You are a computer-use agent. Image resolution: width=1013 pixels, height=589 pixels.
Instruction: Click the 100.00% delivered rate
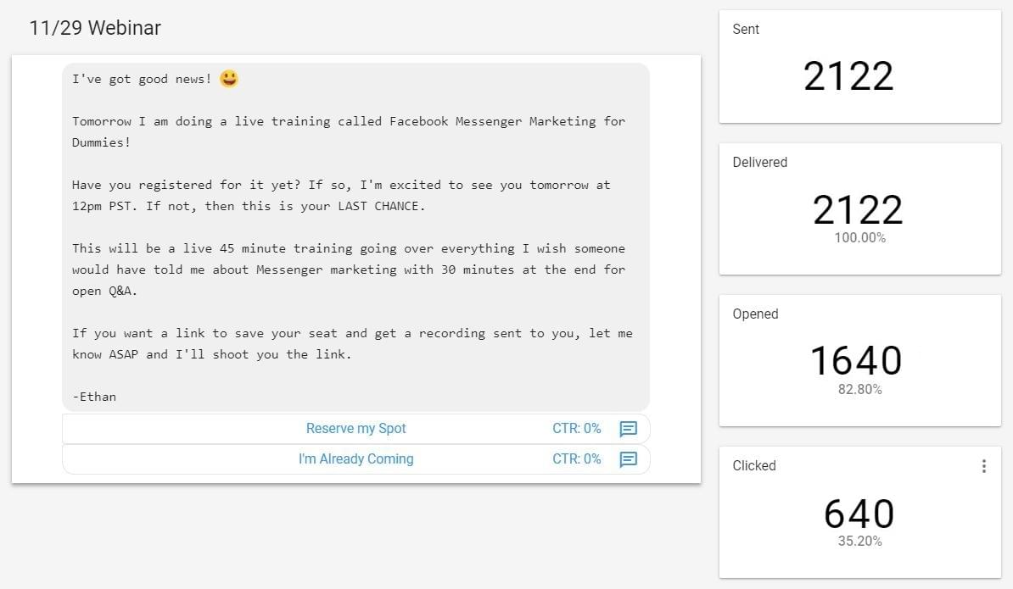[859, 238]
